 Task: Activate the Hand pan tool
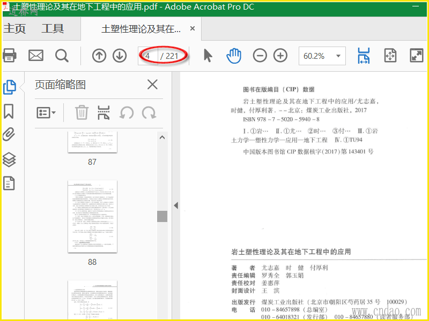[x=234, y=56]
